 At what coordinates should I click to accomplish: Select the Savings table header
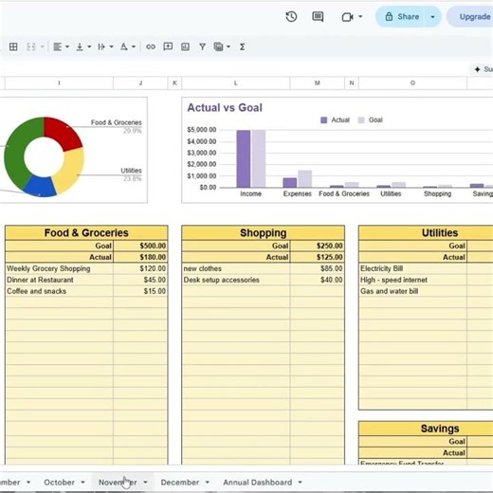[x=426, y=429]
